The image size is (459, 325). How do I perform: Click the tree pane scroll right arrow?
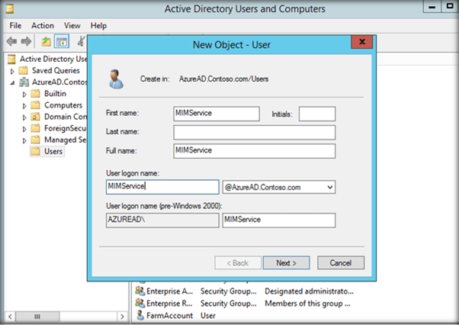(x=122, y=317)
